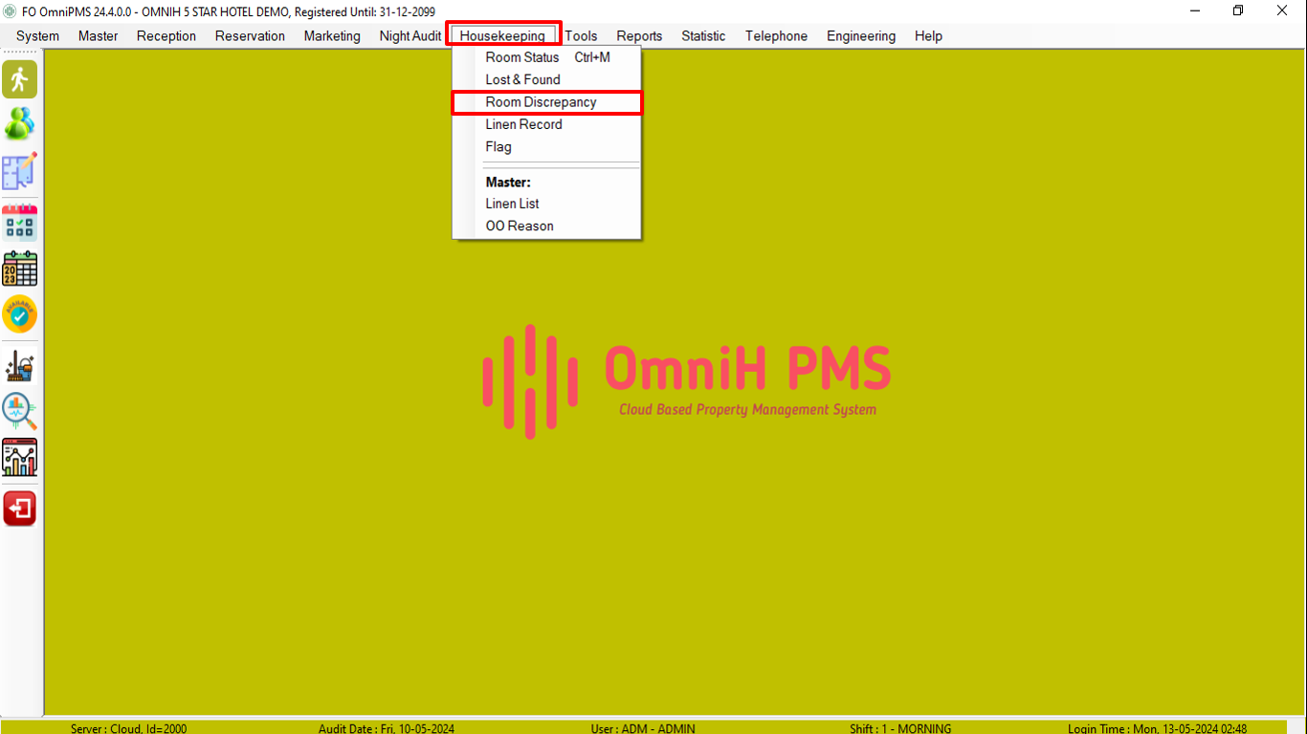Open the Master menu in menu bar
The image size is (1307, 734).
click(99, 36)
